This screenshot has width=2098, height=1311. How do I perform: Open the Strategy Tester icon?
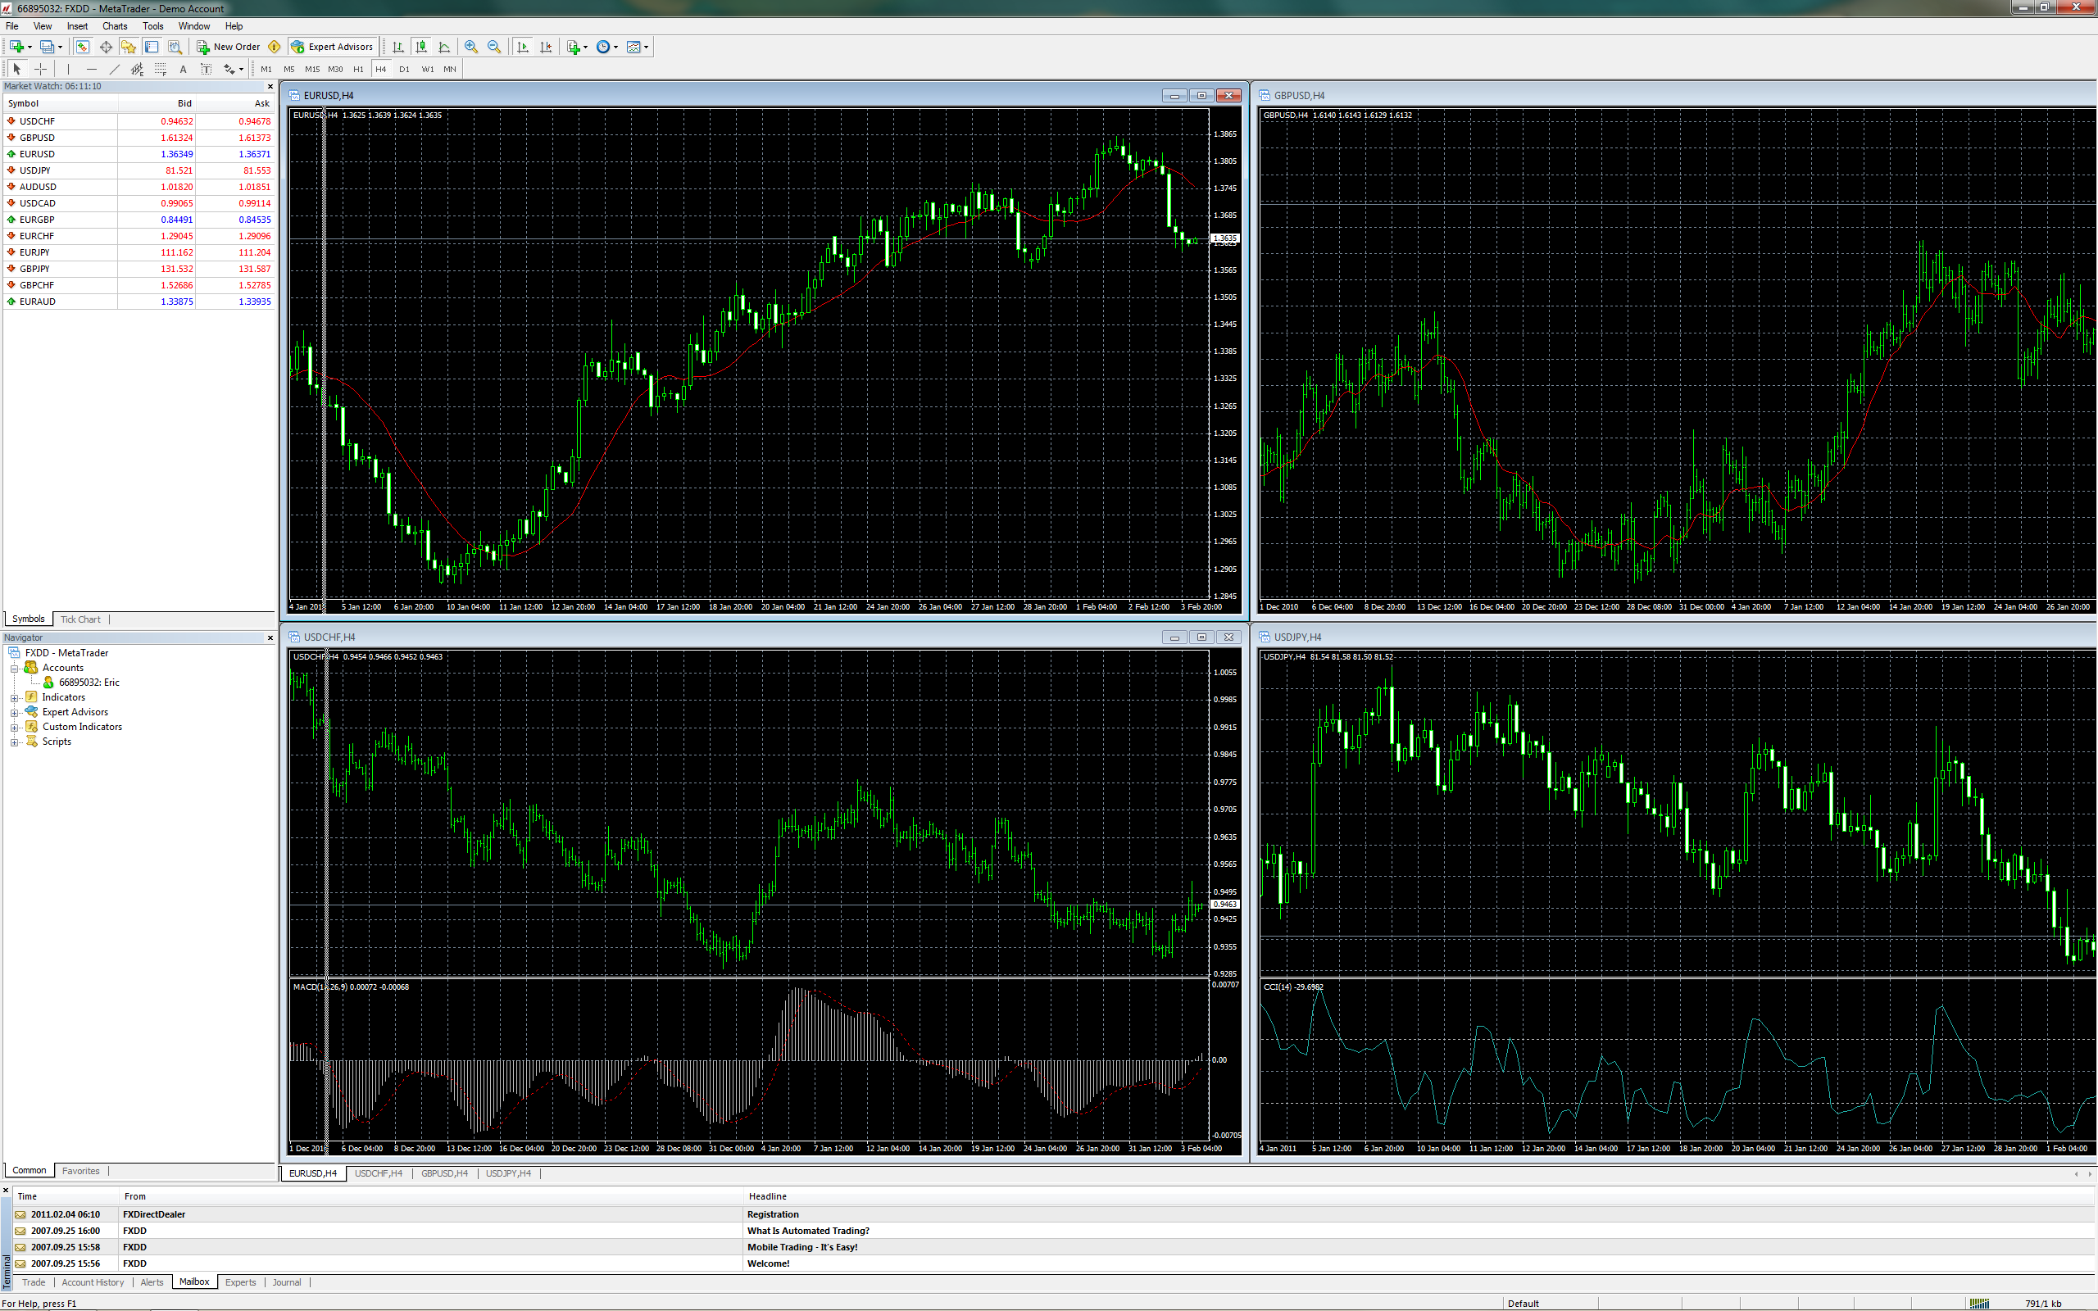(x=175, y=47)
